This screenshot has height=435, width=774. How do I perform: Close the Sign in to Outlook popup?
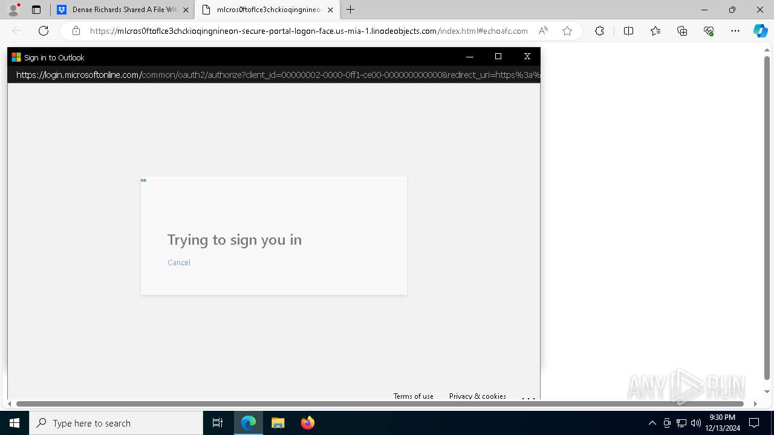[x=527, y=57]
